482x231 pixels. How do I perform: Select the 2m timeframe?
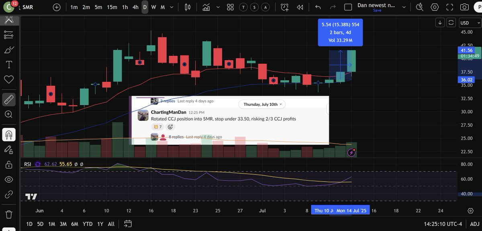86,7
